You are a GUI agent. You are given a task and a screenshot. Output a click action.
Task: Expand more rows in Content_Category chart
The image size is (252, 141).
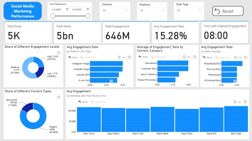[177, 81]
